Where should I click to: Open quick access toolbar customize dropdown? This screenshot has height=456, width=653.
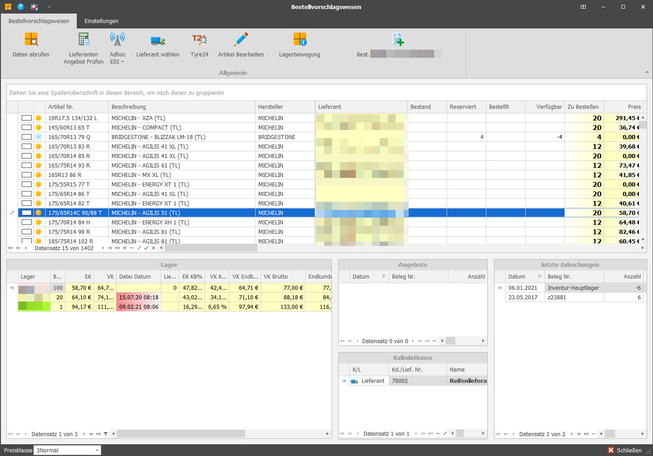tap(49, 7)
